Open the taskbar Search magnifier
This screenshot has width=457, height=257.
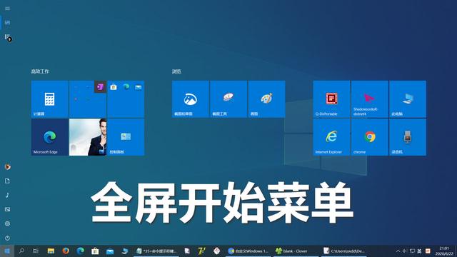click(x=21, y=251)
